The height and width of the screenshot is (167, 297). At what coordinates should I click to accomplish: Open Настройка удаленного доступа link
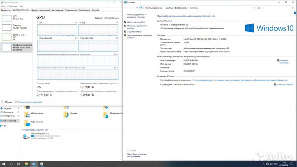pos(137,27)
